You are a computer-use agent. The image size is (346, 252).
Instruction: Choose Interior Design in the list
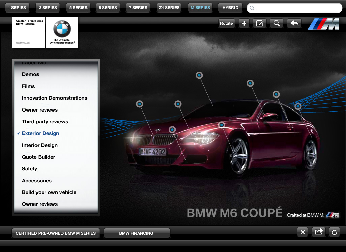40,145
